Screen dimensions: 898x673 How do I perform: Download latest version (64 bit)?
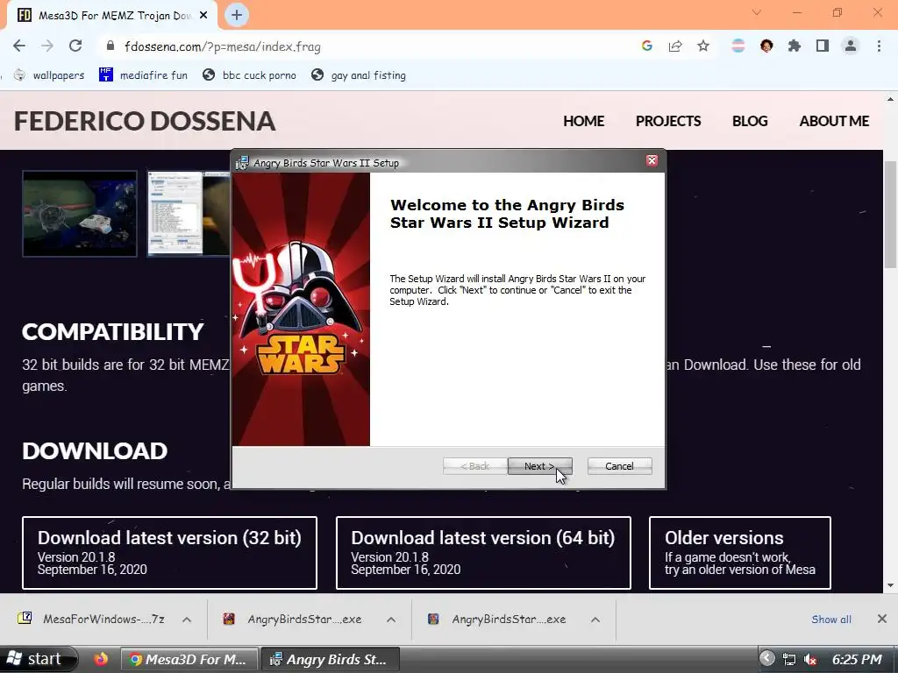483,553
